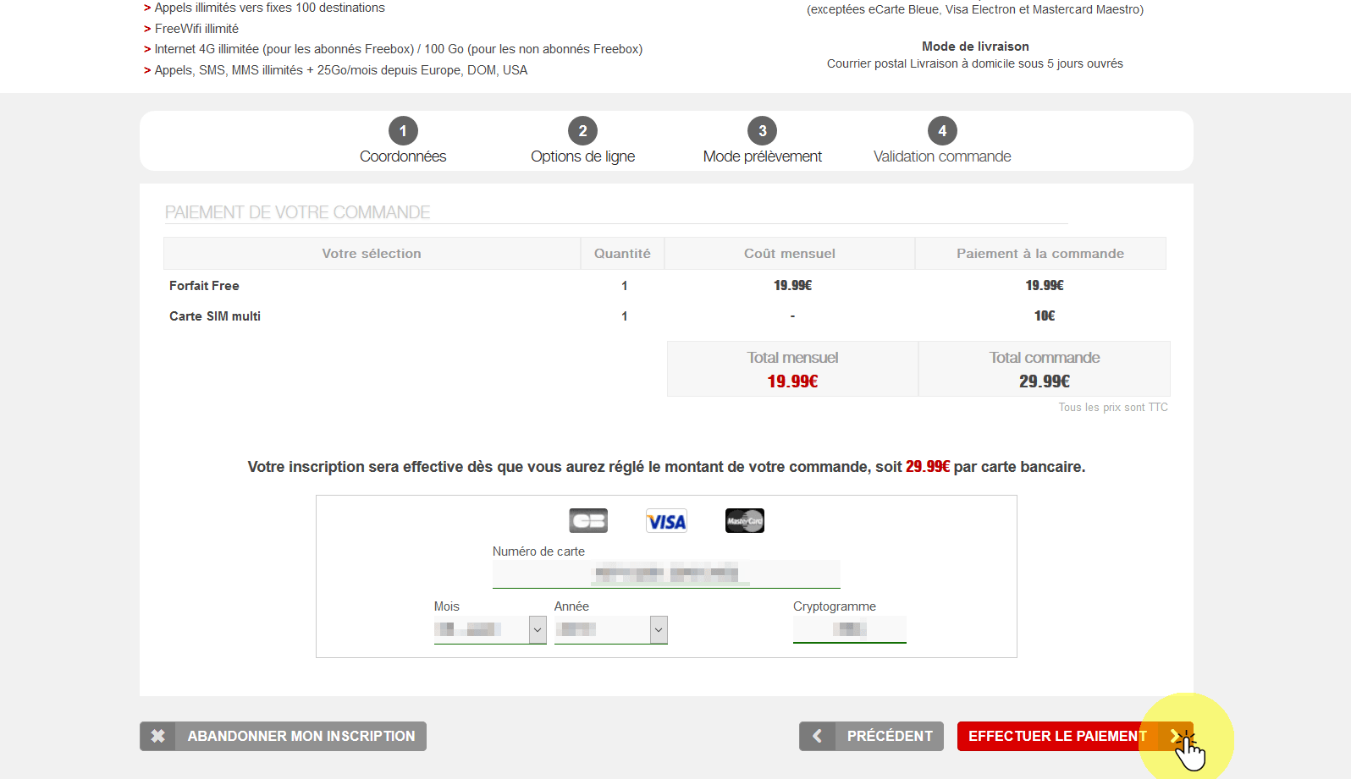Click the Précédent button
Screen dimensions: 1351x779
tap(871, 736)
